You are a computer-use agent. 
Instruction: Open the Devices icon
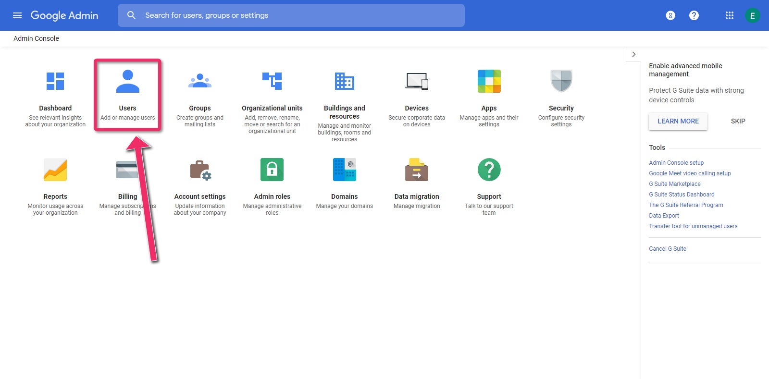417,81
